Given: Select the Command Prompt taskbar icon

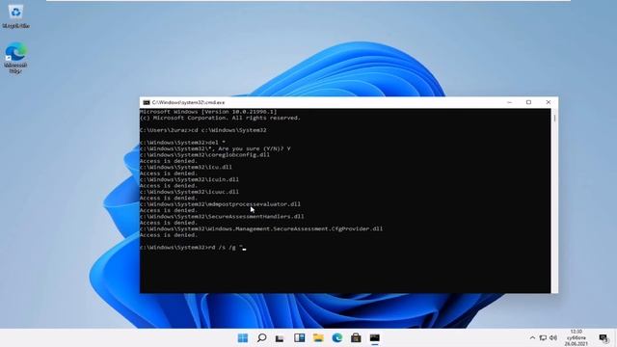Looking at the screenshot, I should 375,337.
